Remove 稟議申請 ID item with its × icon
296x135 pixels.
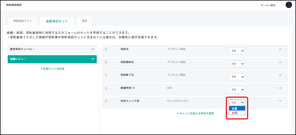[x=280, y=88]
